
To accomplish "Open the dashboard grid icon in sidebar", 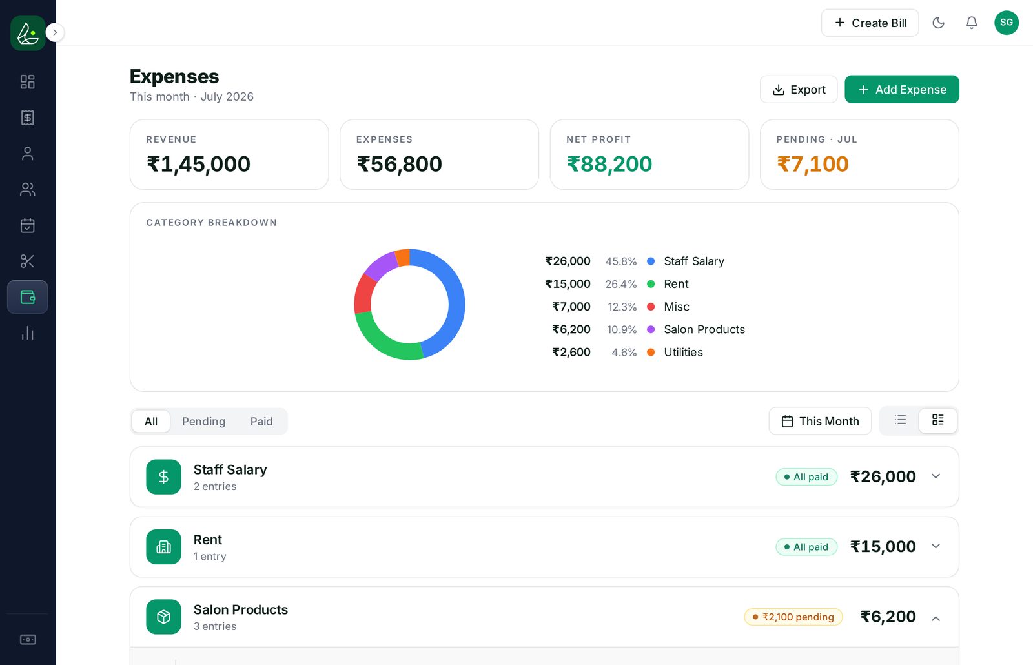I will click(x=27, y=82).
